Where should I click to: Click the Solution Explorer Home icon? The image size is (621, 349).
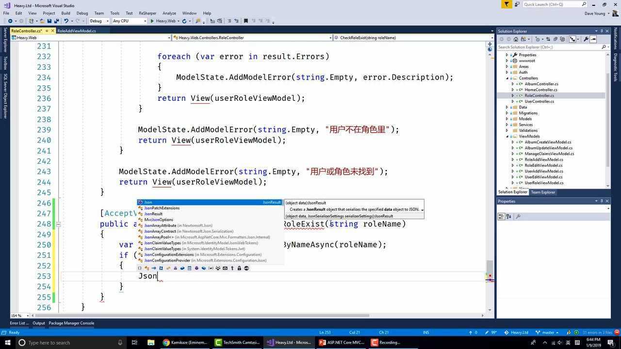click(x=516, y=39)
